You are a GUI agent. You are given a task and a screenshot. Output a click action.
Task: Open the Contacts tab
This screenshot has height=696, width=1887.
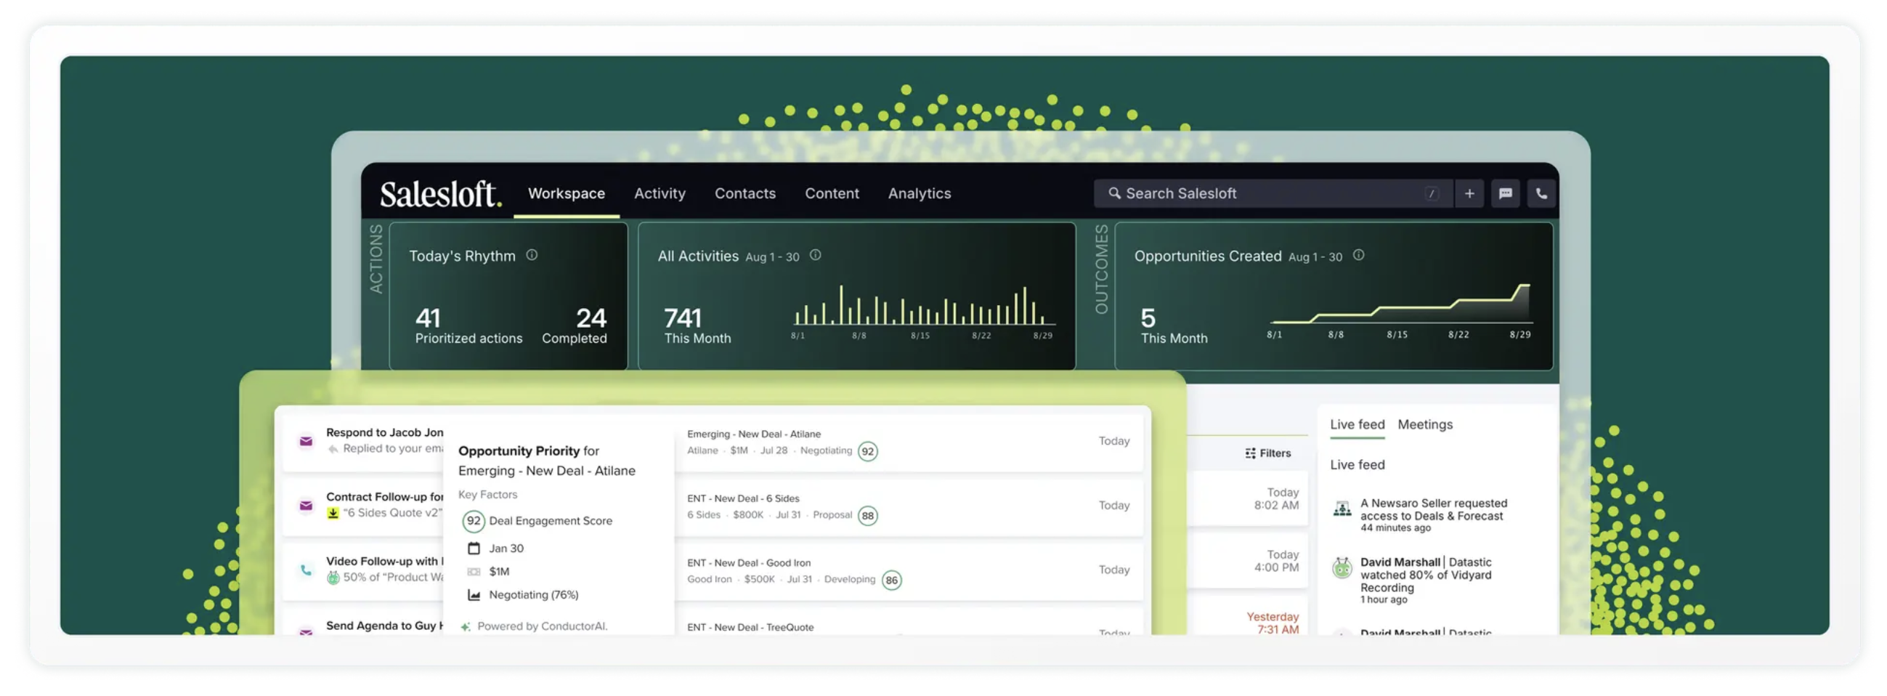click(744, 193)
